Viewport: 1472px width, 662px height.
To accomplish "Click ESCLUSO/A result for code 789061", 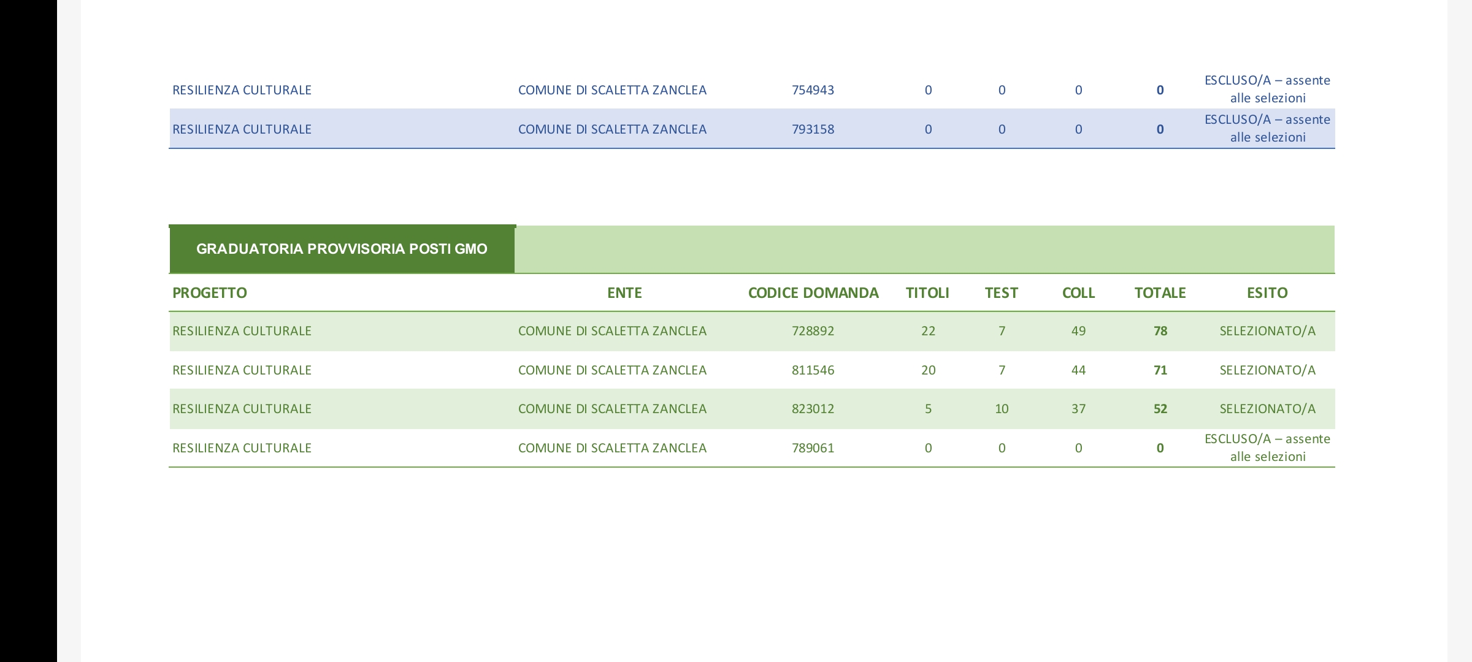I will click(x=1267, y=447).
